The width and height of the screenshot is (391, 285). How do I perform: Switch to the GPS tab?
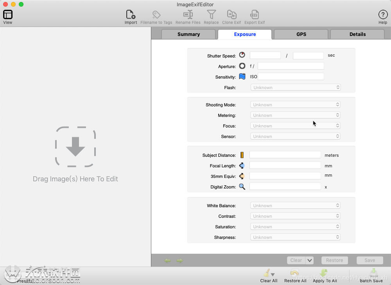[x=301, y=34]
